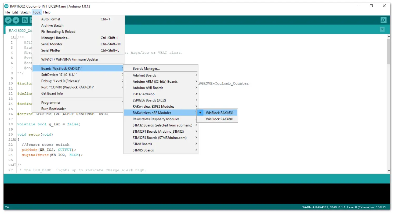Viewport: 397px width, 214px height.
Task: Click the Upload arrow toolbar icon
Action: [x=16, y=20]
